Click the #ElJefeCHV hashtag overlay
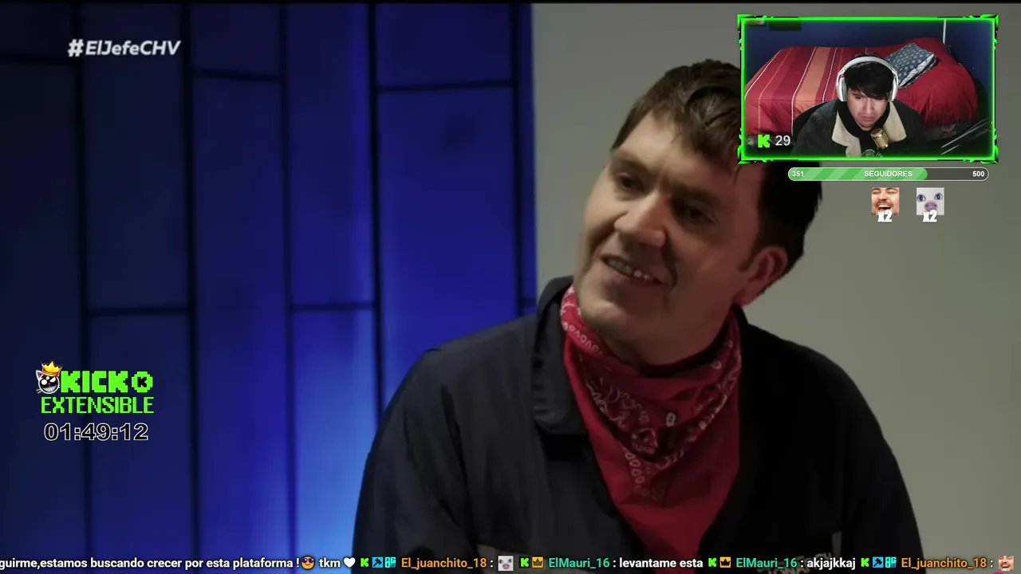 [x=124, y=48]
